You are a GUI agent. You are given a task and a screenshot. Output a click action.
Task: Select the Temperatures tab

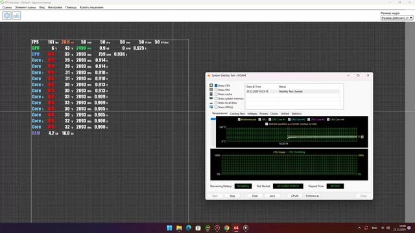220,113
